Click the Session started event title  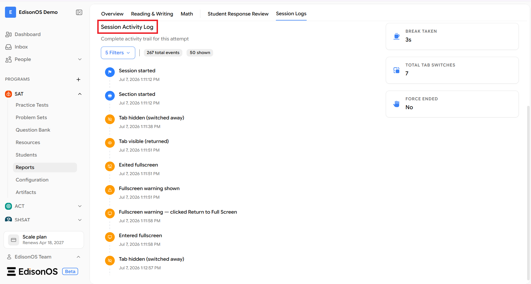pos(137,71)
